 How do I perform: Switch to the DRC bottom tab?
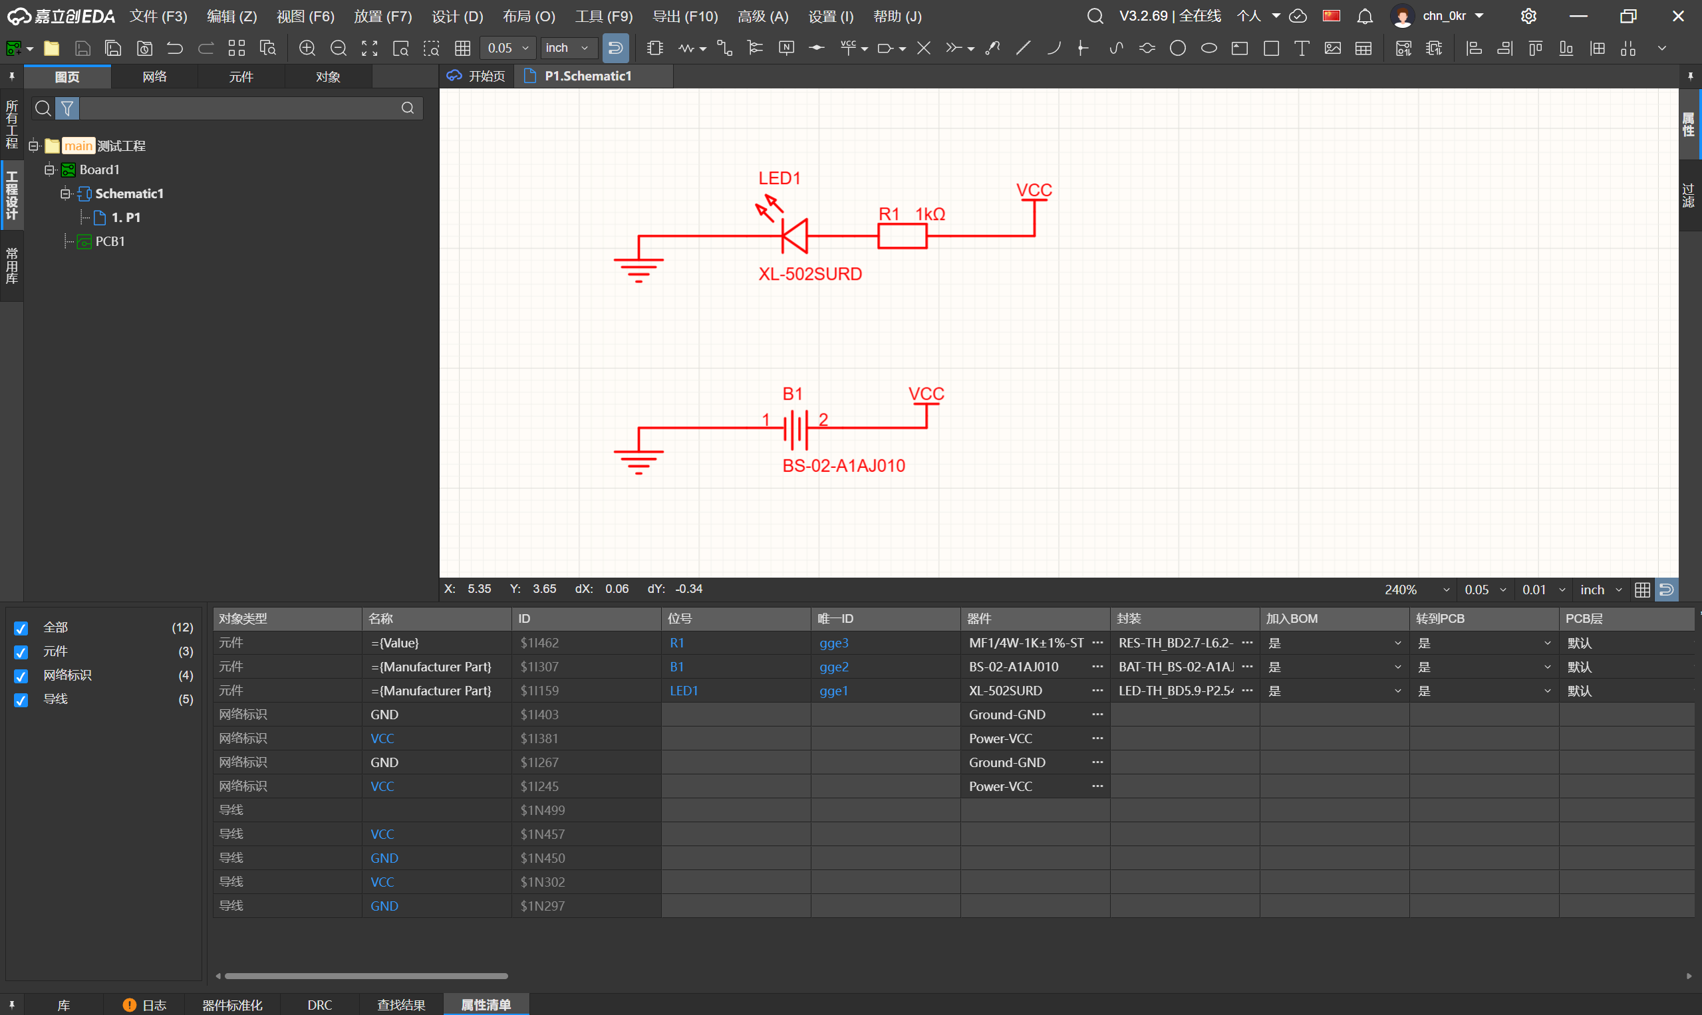pyautogui.click(x=320, y=1005)
